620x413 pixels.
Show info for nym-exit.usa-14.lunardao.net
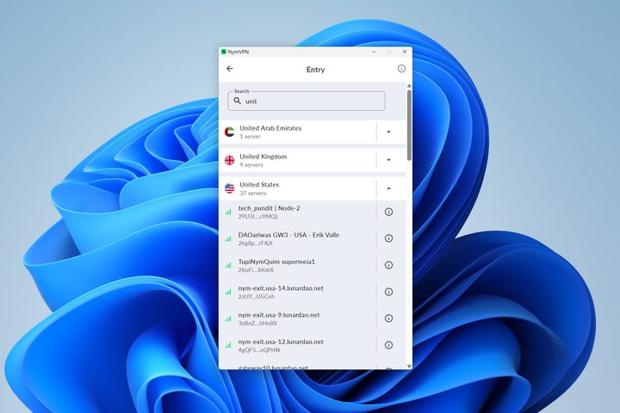[x=388, y=292]
